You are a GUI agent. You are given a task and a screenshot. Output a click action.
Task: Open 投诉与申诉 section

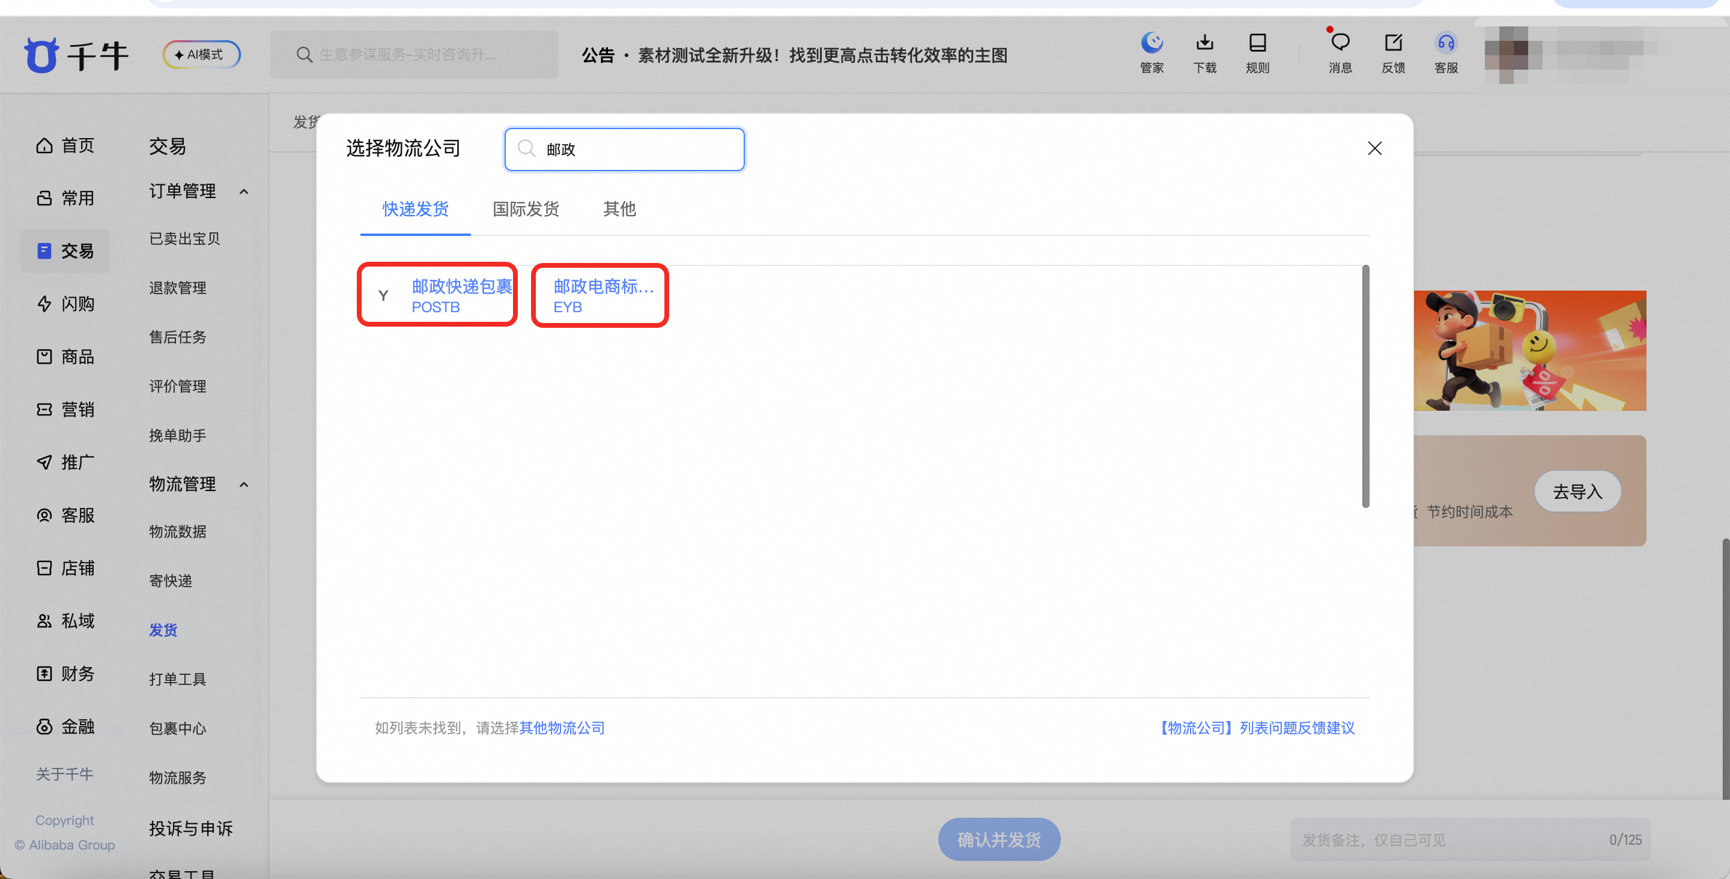click(191, 828)
